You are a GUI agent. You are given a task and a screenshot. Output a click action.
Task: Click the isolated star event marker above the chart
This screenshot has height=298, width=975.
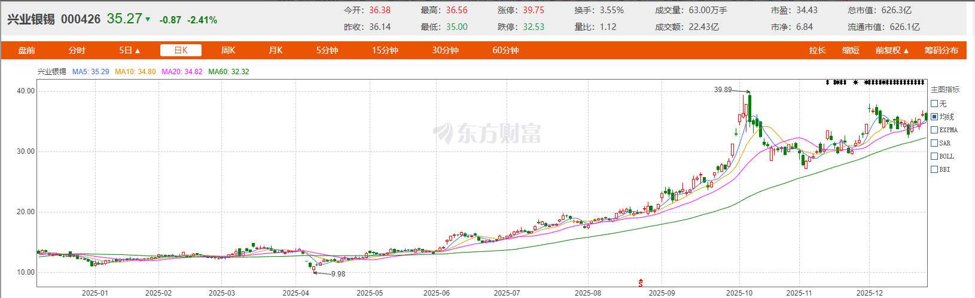coord(856,82)
